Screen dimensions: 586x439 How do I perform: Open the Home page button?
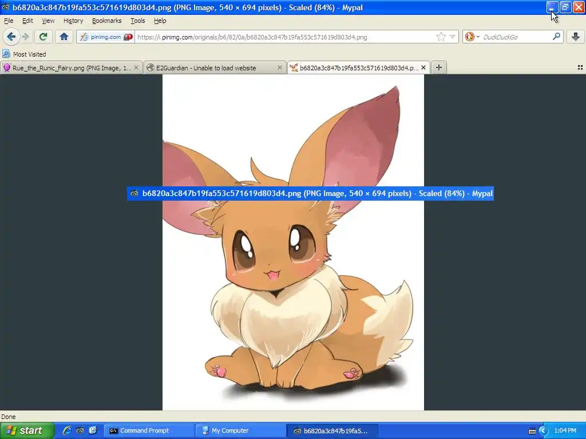[x=64, y=37]
